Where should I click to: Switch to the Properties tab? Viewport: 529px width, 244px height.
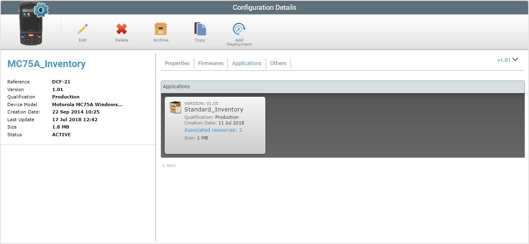tap(177, 63)
